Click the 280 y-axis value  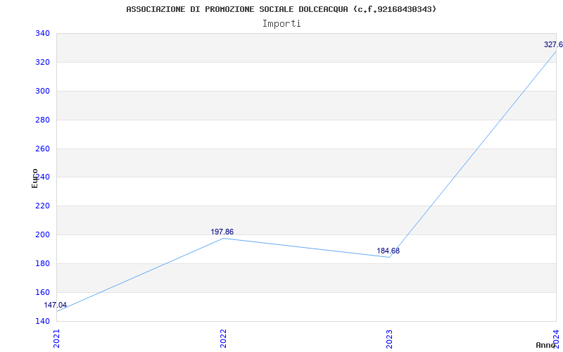(x=42, y=120)
